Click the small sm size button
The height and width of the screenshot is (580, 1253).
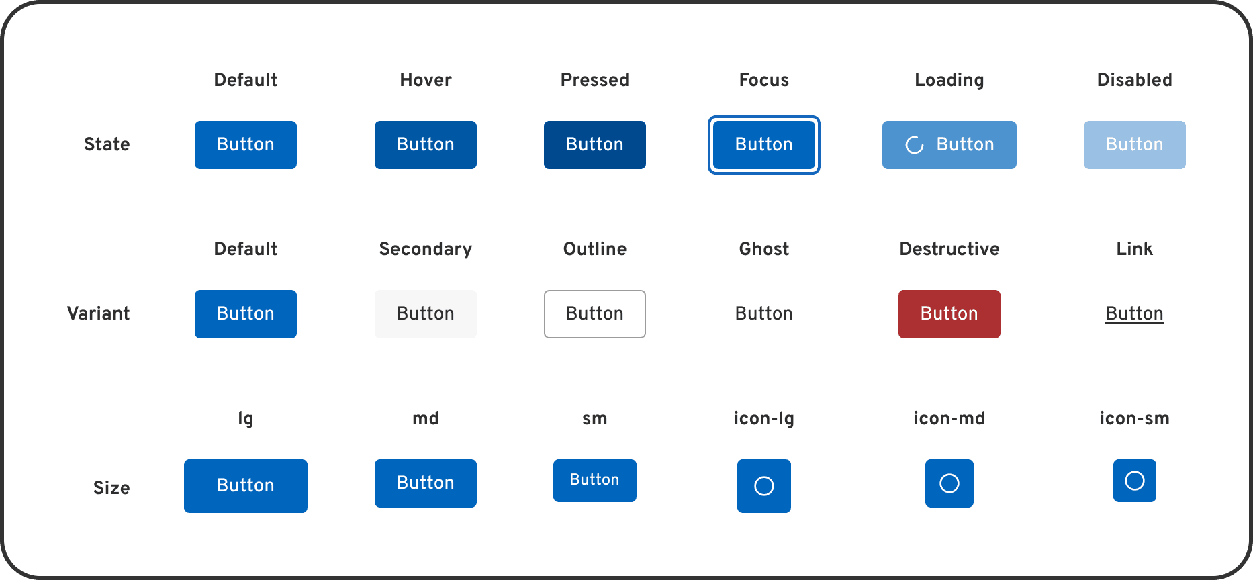(x=594, y=480)
